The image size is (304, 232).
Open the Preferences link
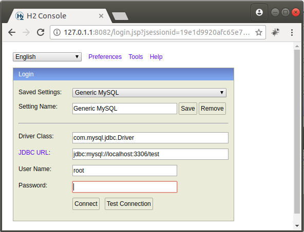coord(105,57)
